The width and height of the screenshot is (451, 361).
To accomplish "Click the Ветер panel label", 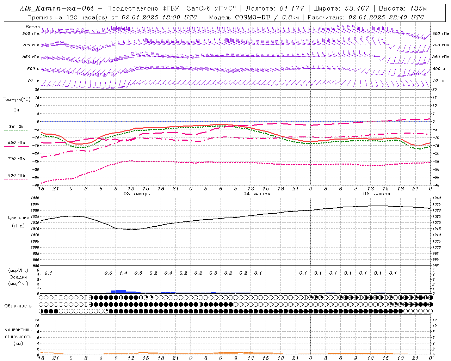I will tap(33, 27).
